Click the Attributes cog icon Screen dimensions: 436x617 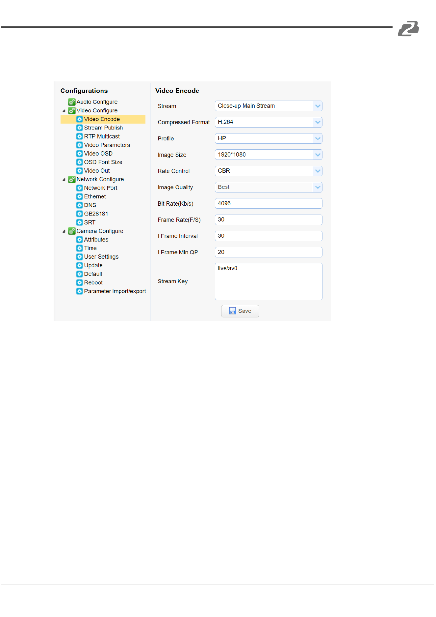click(79, 240)
